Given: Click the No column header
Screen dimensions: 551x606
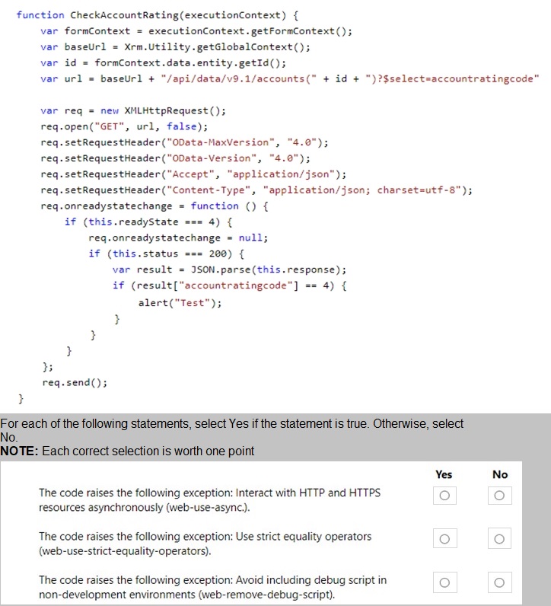Looking at the screenshot, I should point(499,474).
